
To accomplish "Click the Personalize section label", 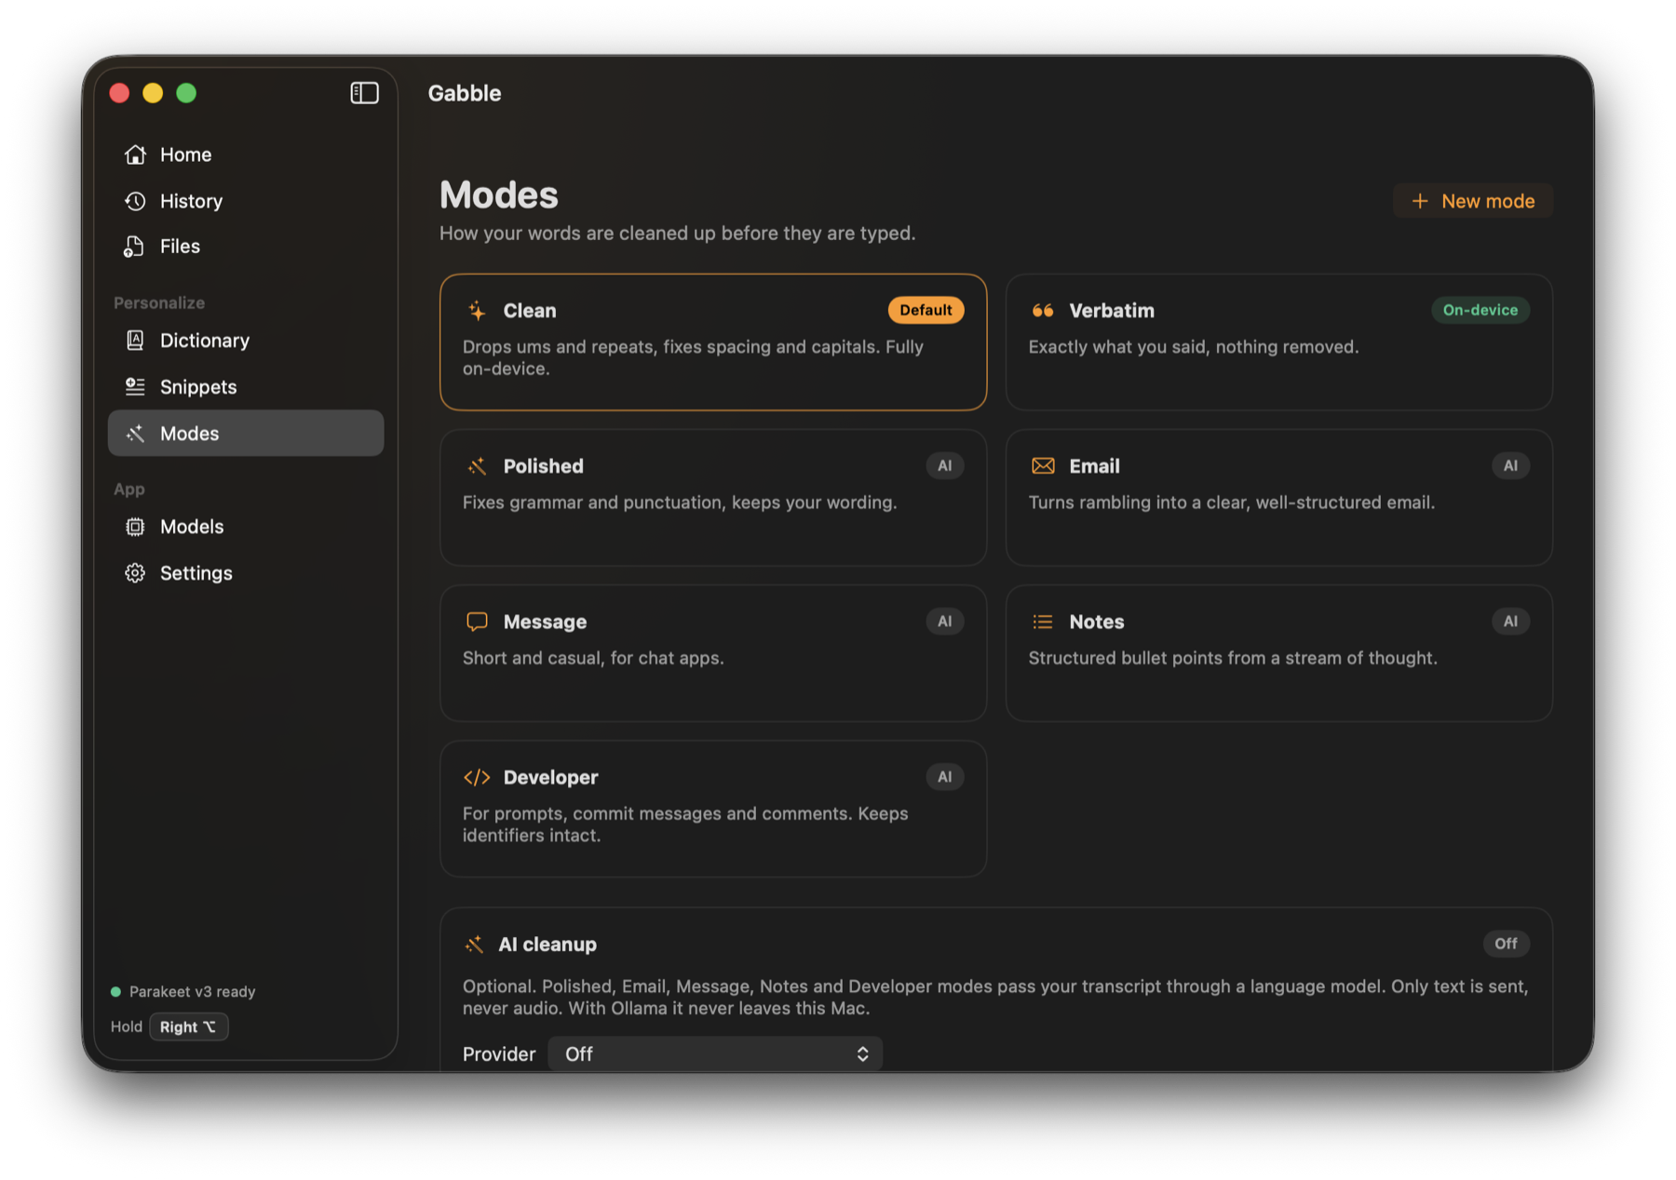I will (x=159, y=303).
